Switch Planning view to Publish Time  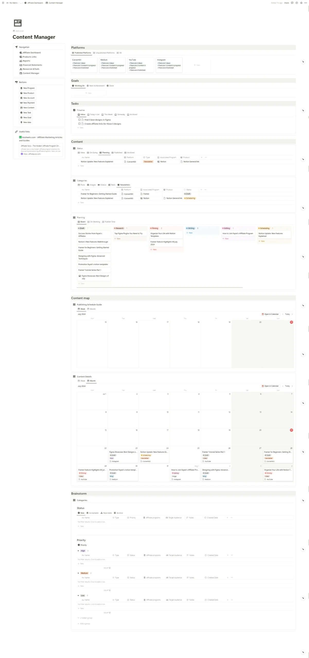[109, 222]
